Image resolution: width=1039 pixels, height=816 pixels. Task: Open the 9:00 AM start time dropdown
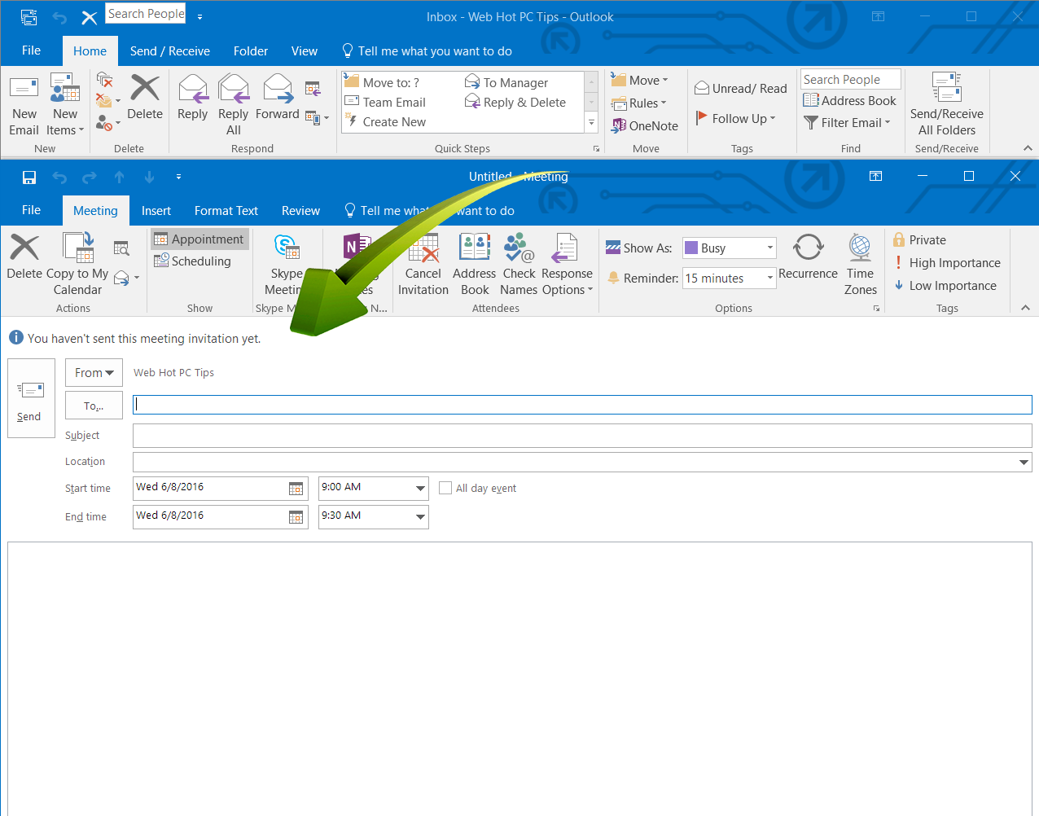click(420, 489)
